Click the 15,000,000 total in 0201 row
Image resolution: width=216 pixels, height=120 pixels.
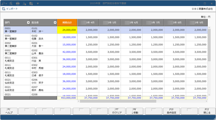[67, 45]
